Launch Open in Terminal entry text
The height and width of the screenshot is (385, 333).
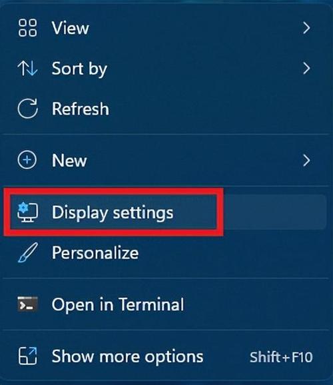pyautogui.click(x=118, y=304)
